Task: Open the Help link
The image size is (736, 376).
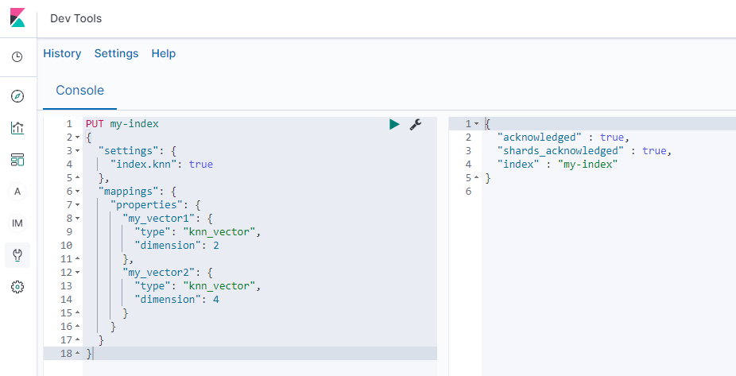Action: [164, 53]
